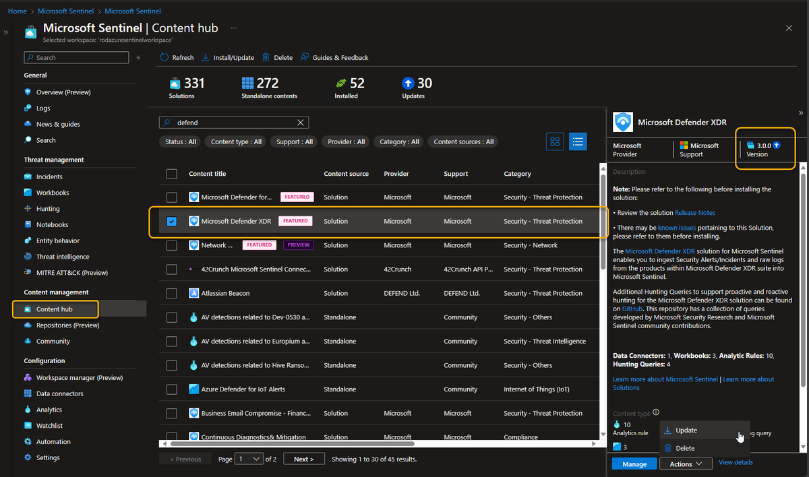Close the Content hub blade
This screenshot has width=809, height=477.
click(x=789, y=28)
